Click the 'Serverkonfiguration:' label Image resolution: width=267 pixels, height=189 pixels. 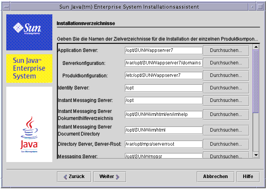[x=84, y=63]
